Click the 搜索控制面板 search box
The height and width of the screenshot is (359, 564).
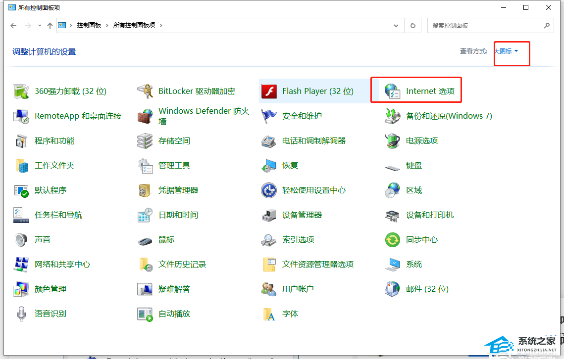[x=485, y=25]
